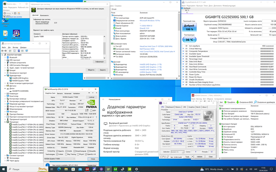Click the back arrow in display Settings window

[x=103, y=99]
